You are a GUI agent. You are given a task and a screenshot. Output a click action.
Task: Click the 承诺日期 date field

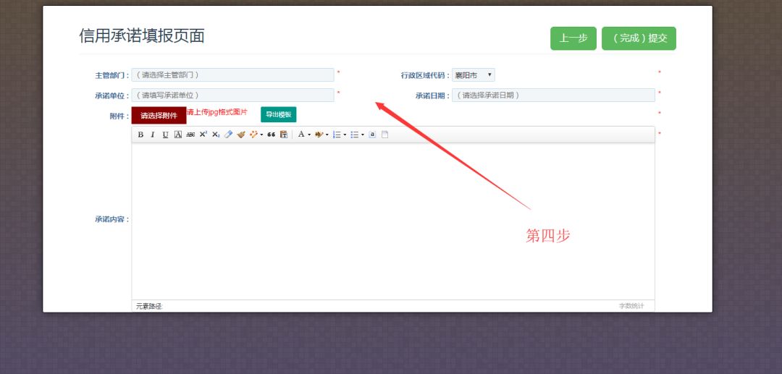click(x=553, y=95)
